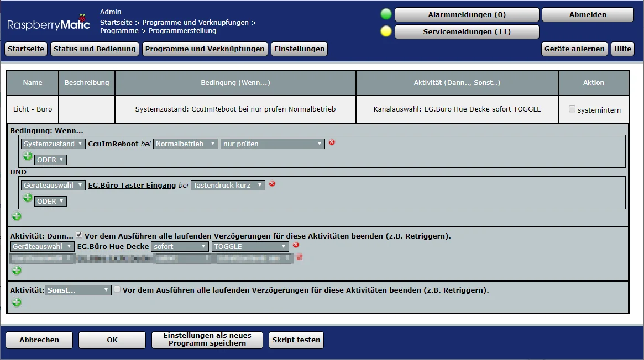Viewport: 644px width, 360px height.
Task: Open the Hilfe menu
Action: point(622,49)
